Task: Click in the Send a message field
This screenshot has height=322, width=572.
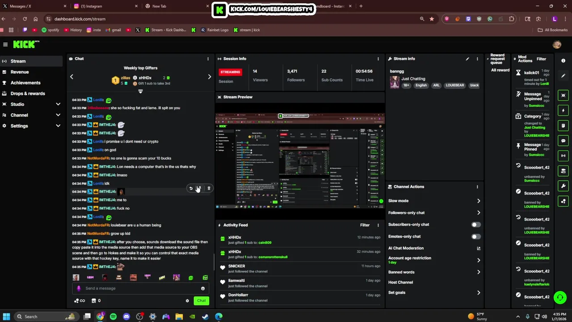Action: [141, 288]
